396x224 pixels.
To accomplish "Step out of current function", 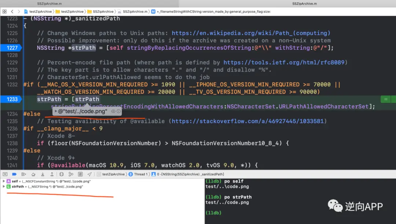I will [x=52, y=174].
